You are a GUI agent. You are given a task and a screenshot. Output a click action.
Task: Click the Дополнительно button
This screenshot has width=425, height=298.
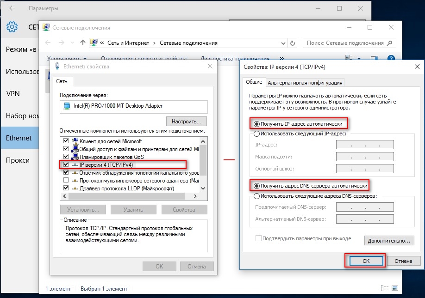tap(389, 240)
